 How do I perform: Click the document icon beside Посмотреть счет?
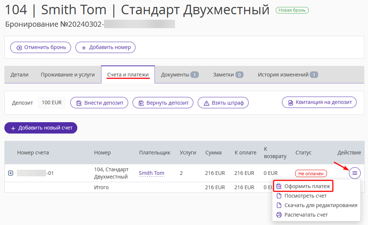279,196
